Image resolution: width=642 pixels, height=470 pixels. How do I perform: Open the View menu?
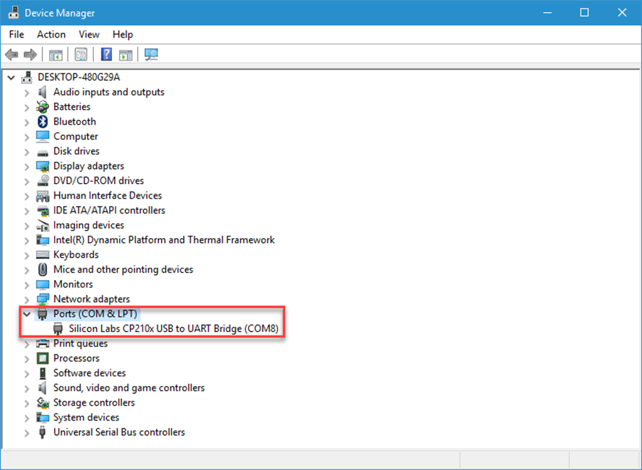(89, 34)
